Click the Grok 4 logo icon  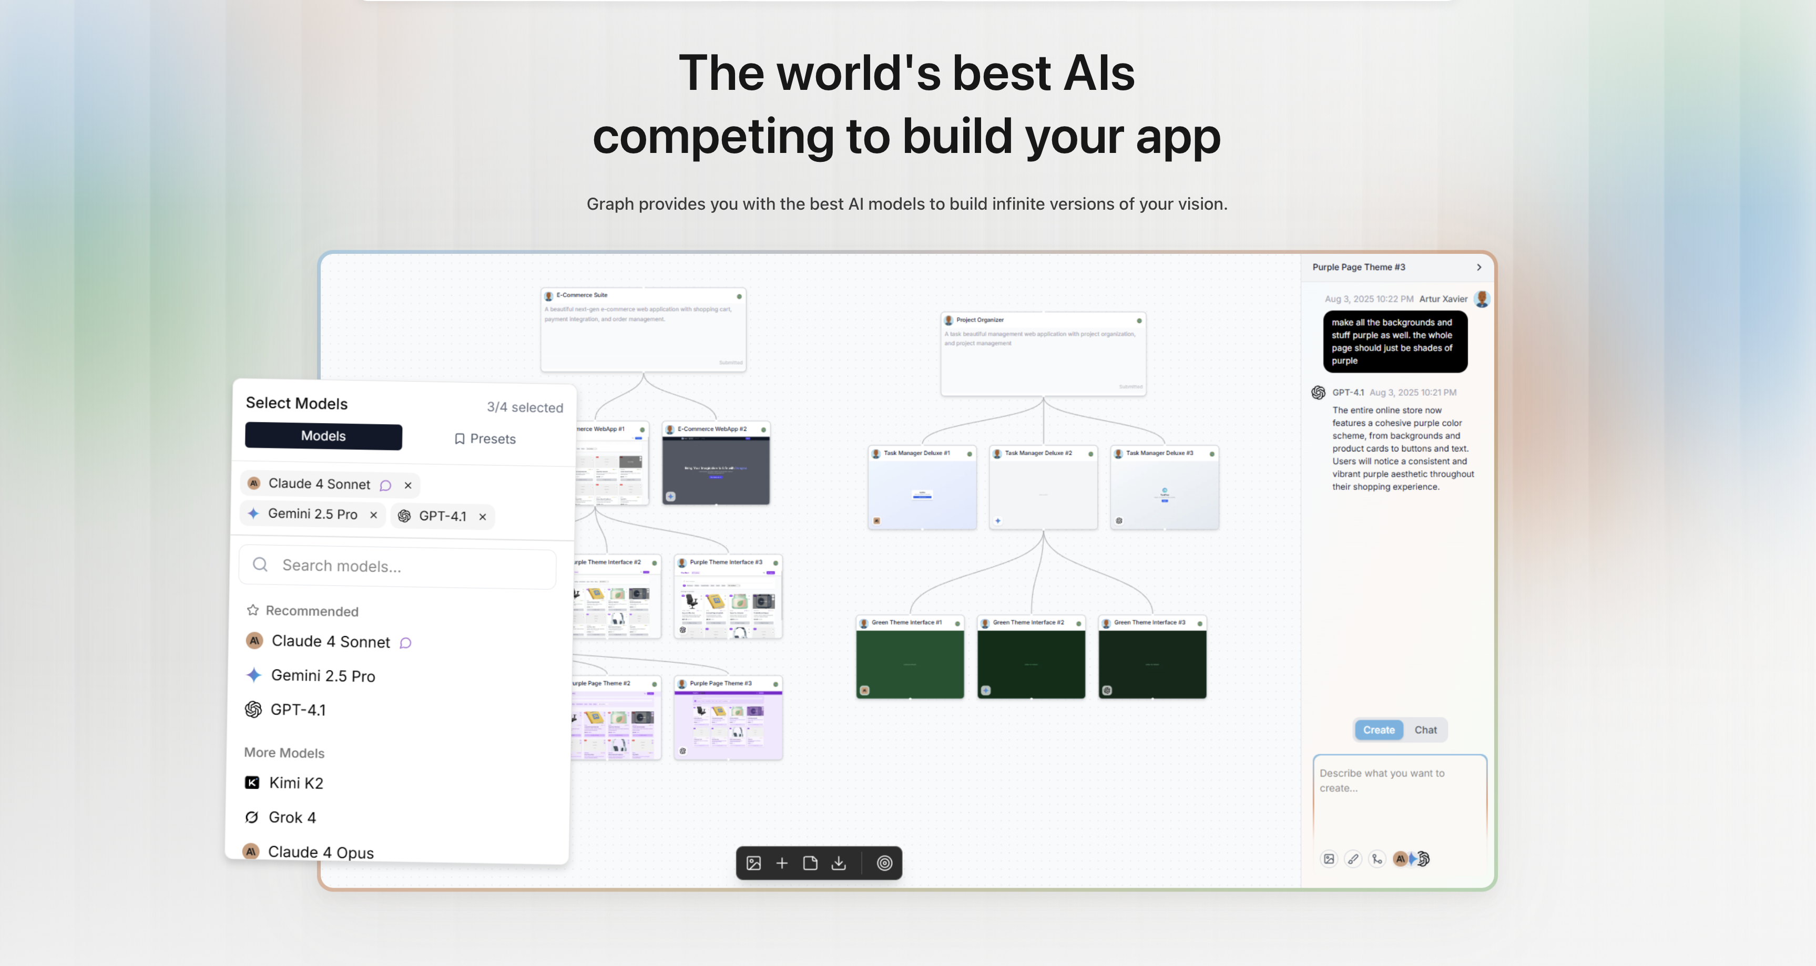(251, 817)
